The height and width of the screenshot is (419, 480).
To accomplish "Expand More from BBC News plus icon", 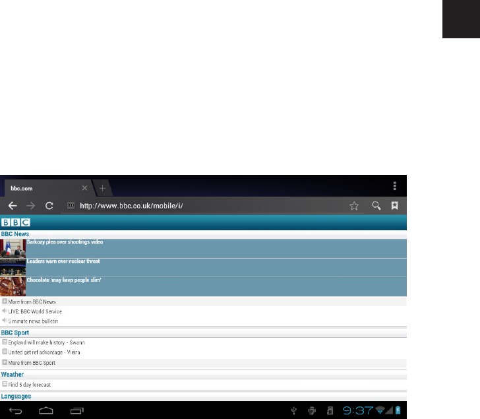I will tap(5, 302).
